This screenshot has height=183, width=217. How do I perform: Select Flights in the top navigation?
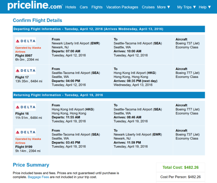click(97, 7)
